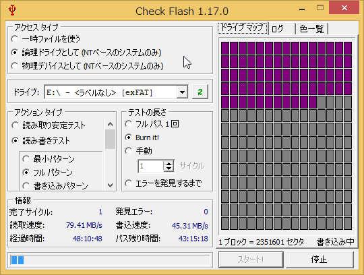Click the refresh drives green arrows icon
Screen dimensions: 364x275
(x=200, y=92)
